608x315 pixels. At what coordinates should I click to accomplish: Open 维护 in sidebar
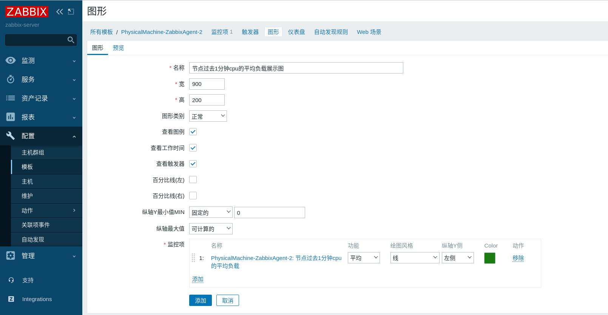click(x=47, y=196)
